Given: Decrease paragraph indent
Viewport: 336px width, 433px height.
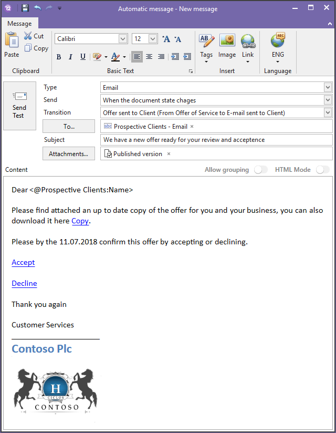Looking at the screenshot, I should (187, 57).
